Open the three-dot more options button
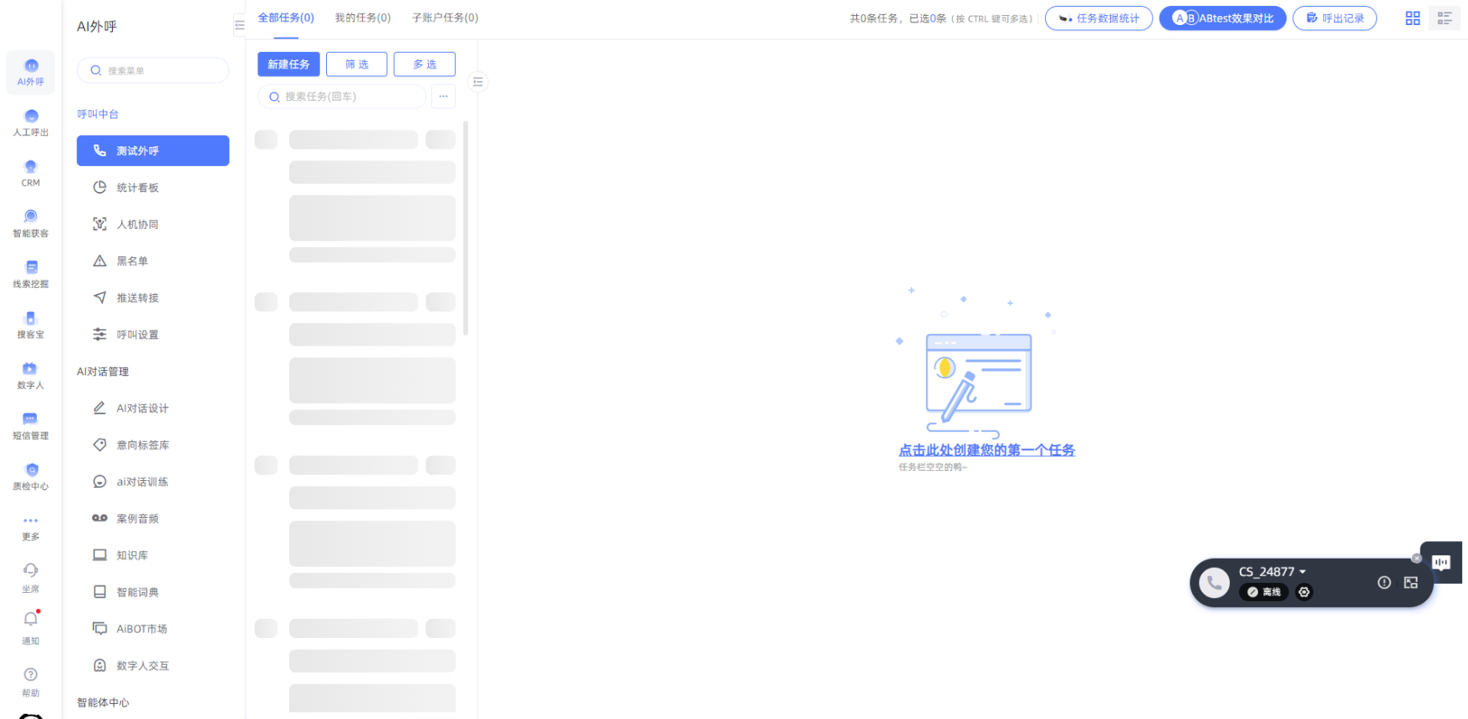Image resolution: width=1468 pixels, height=719 pixels. click(444, 97)
